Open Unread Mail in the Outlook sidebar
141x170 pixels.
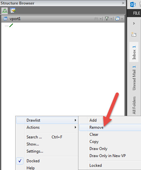pos(134,78)
